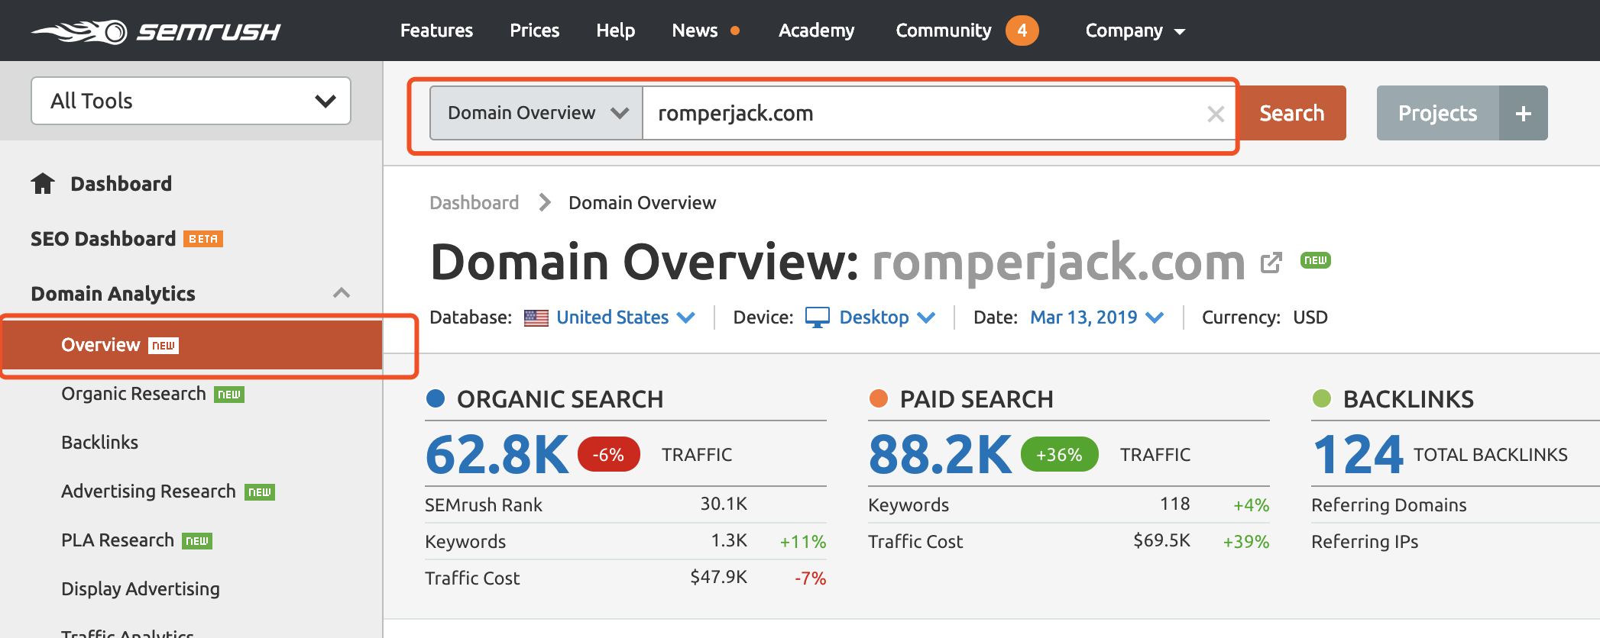Open the News page

point(695,31)
